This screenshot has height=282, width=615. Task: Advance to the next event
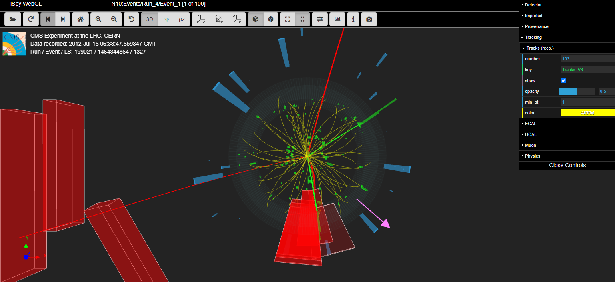(x=63, y=19)
